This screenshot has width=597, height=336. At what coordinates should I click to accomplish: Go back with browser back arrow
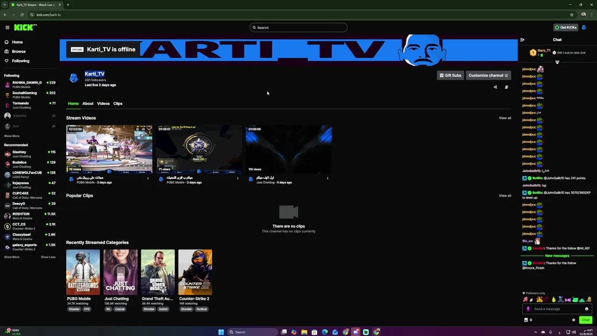5,14
